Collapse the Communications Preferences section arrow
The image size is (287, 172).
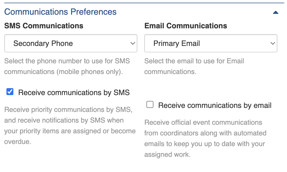[275, 12]
